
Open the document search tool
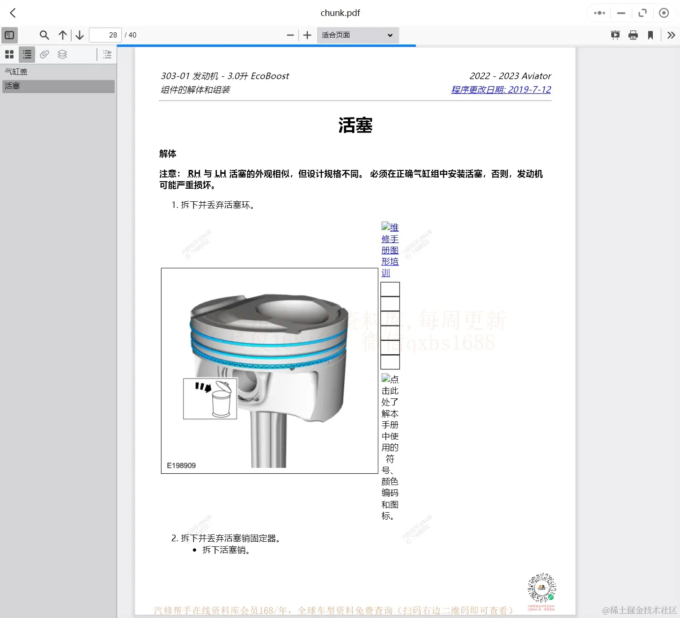44,35
